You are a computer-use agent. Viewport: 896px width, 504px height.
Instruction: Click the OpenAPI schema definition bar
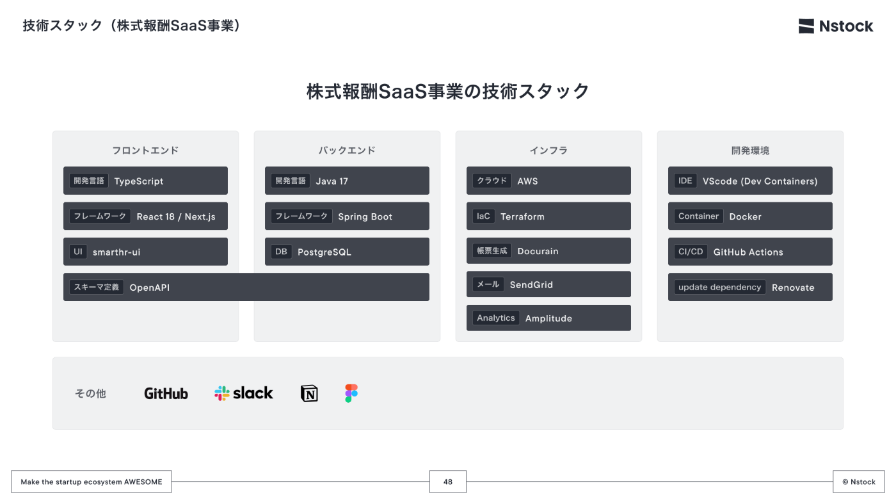coord(246,287)
